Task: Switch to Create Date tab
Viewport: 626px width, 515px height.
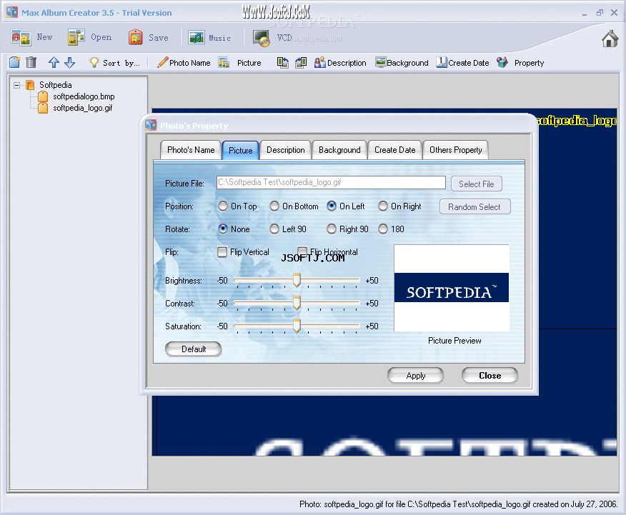Action: pos(395,150)
